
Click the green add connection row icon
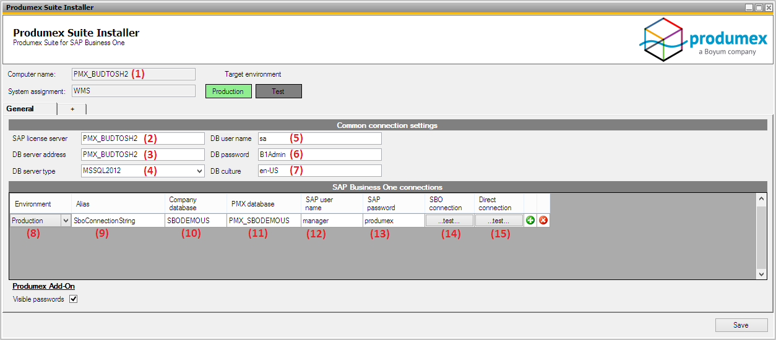click(530, 221)
